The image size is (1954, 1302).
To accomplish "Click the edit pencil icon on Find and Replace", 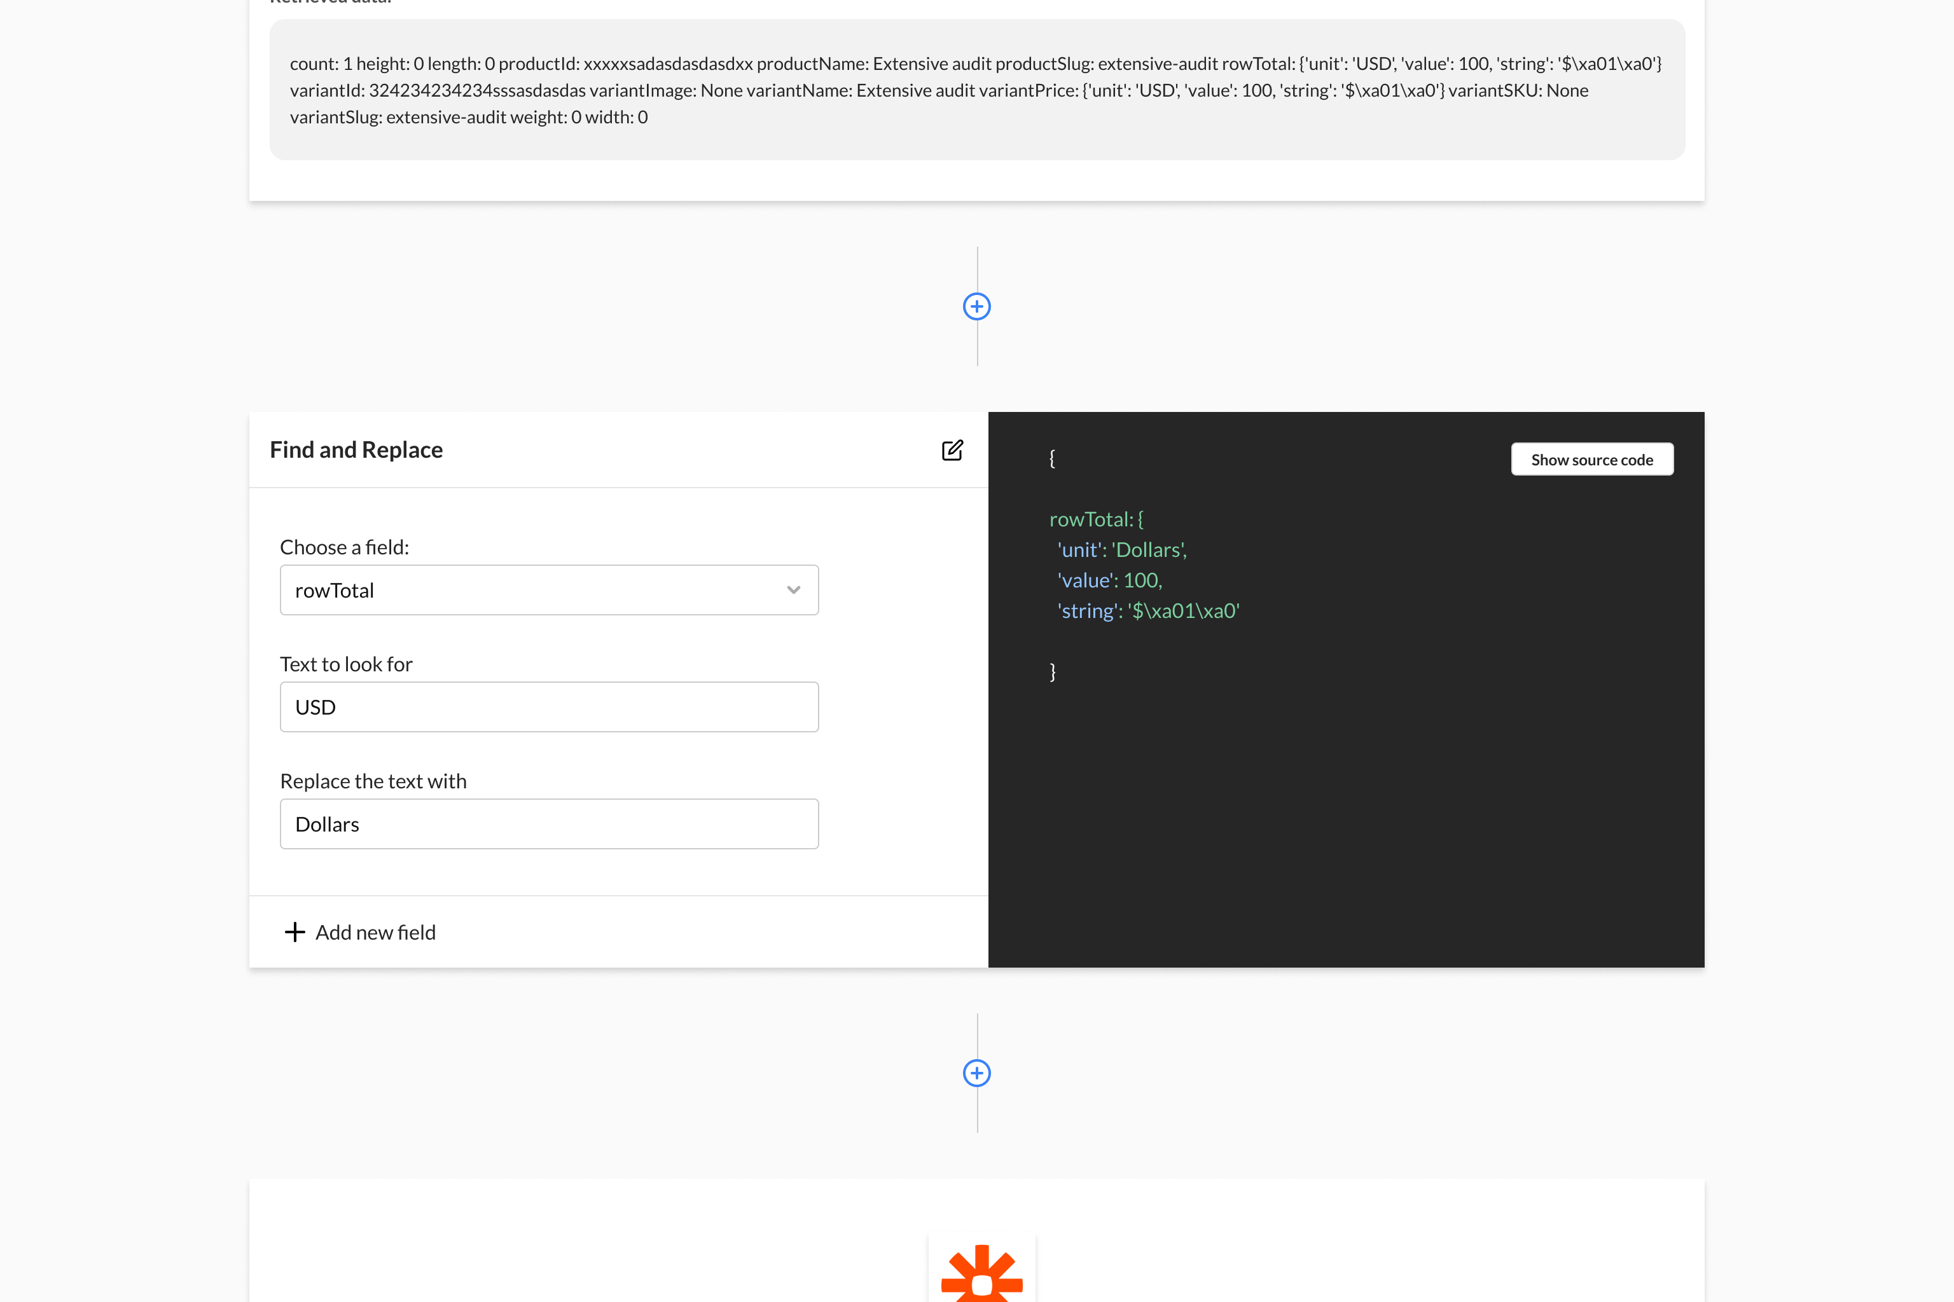I will [x=952, y=449].
